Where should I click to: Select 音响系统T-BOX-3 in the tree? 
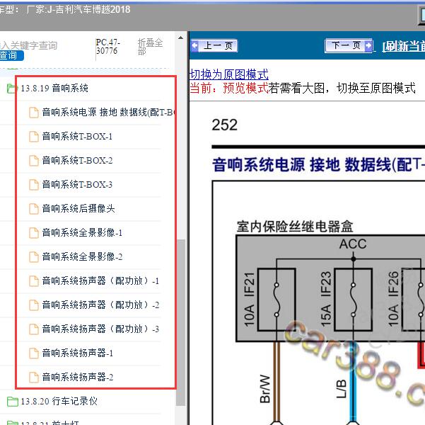tap(77, 185)
